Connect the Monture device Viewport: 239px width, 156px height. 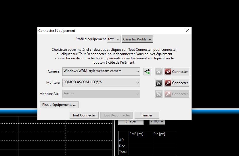click(x=177, y=83)
